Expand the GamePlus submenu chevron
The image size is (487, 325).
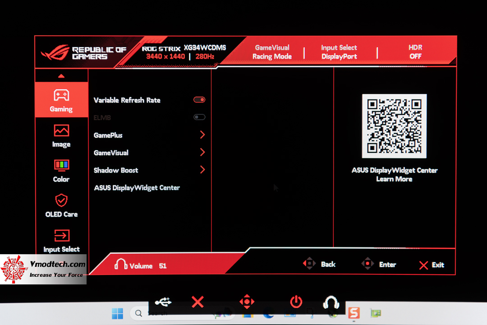(x=202, y=135)
